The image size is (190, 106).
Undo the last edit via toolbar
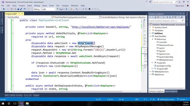(x=25, y=9)
